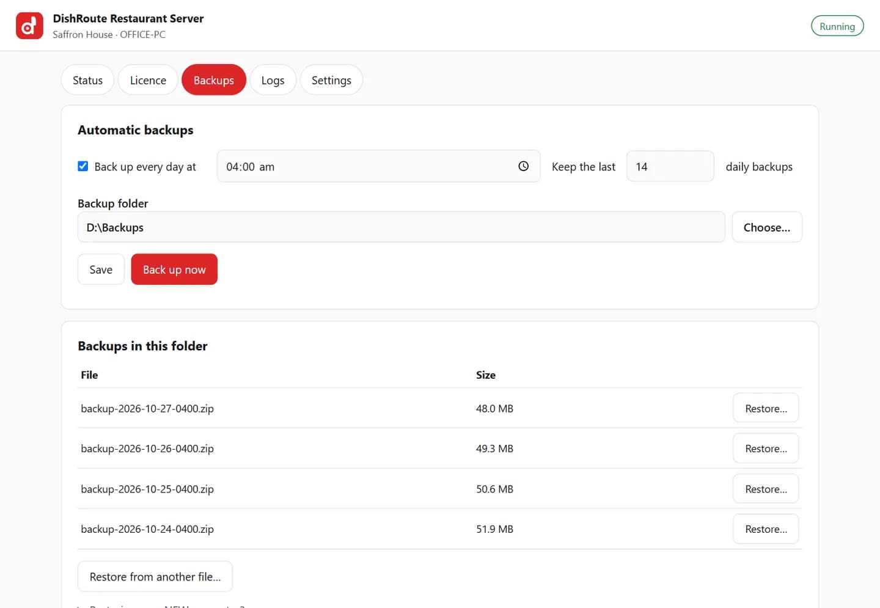The image size is (880, 608).
Task: Focus the 'Keep the last' number field
Action: (x=670, y=166)
